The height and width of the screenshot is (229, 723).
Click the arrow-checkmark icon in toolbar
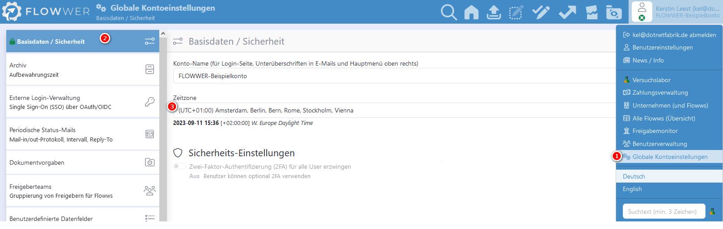(x=567, y=12)
